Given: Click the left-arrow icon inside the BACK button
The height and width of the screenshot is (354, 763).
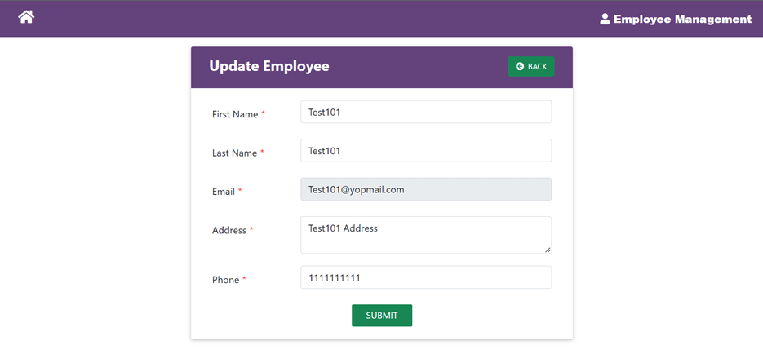Looking at the screenshot, I should click(520, 67).
